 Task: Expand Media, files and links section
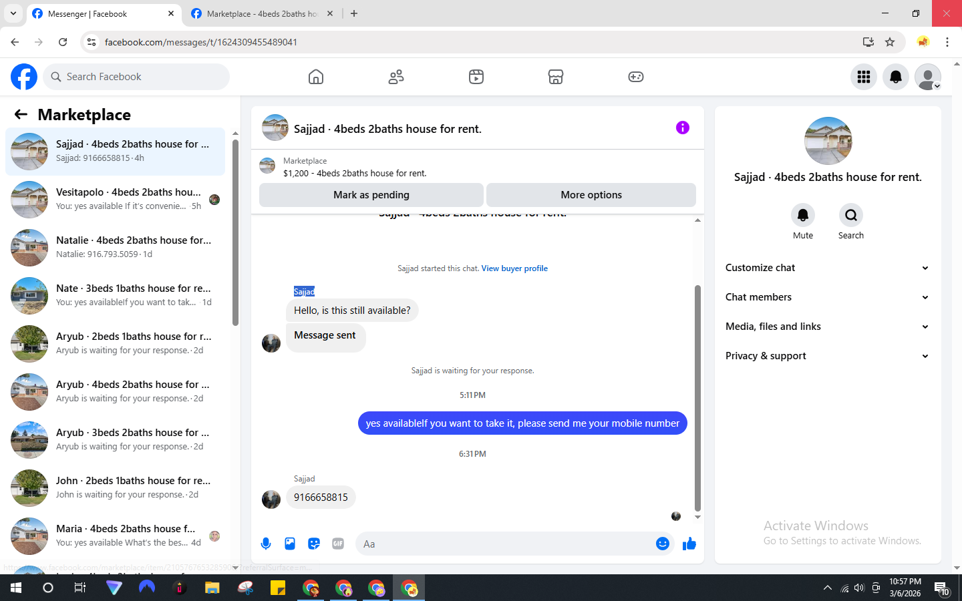point(827,327)
